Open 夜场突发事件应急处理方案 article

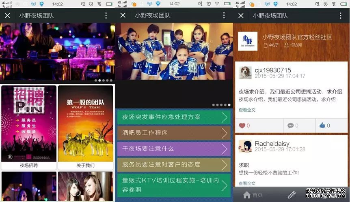tap(174, 117)
